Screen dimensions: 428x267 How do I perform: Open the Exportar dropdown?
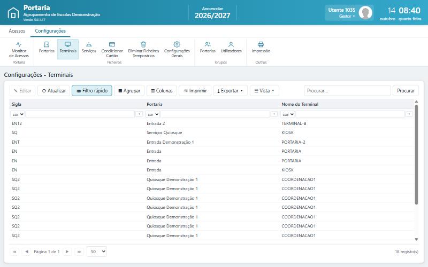click(231, 90)
